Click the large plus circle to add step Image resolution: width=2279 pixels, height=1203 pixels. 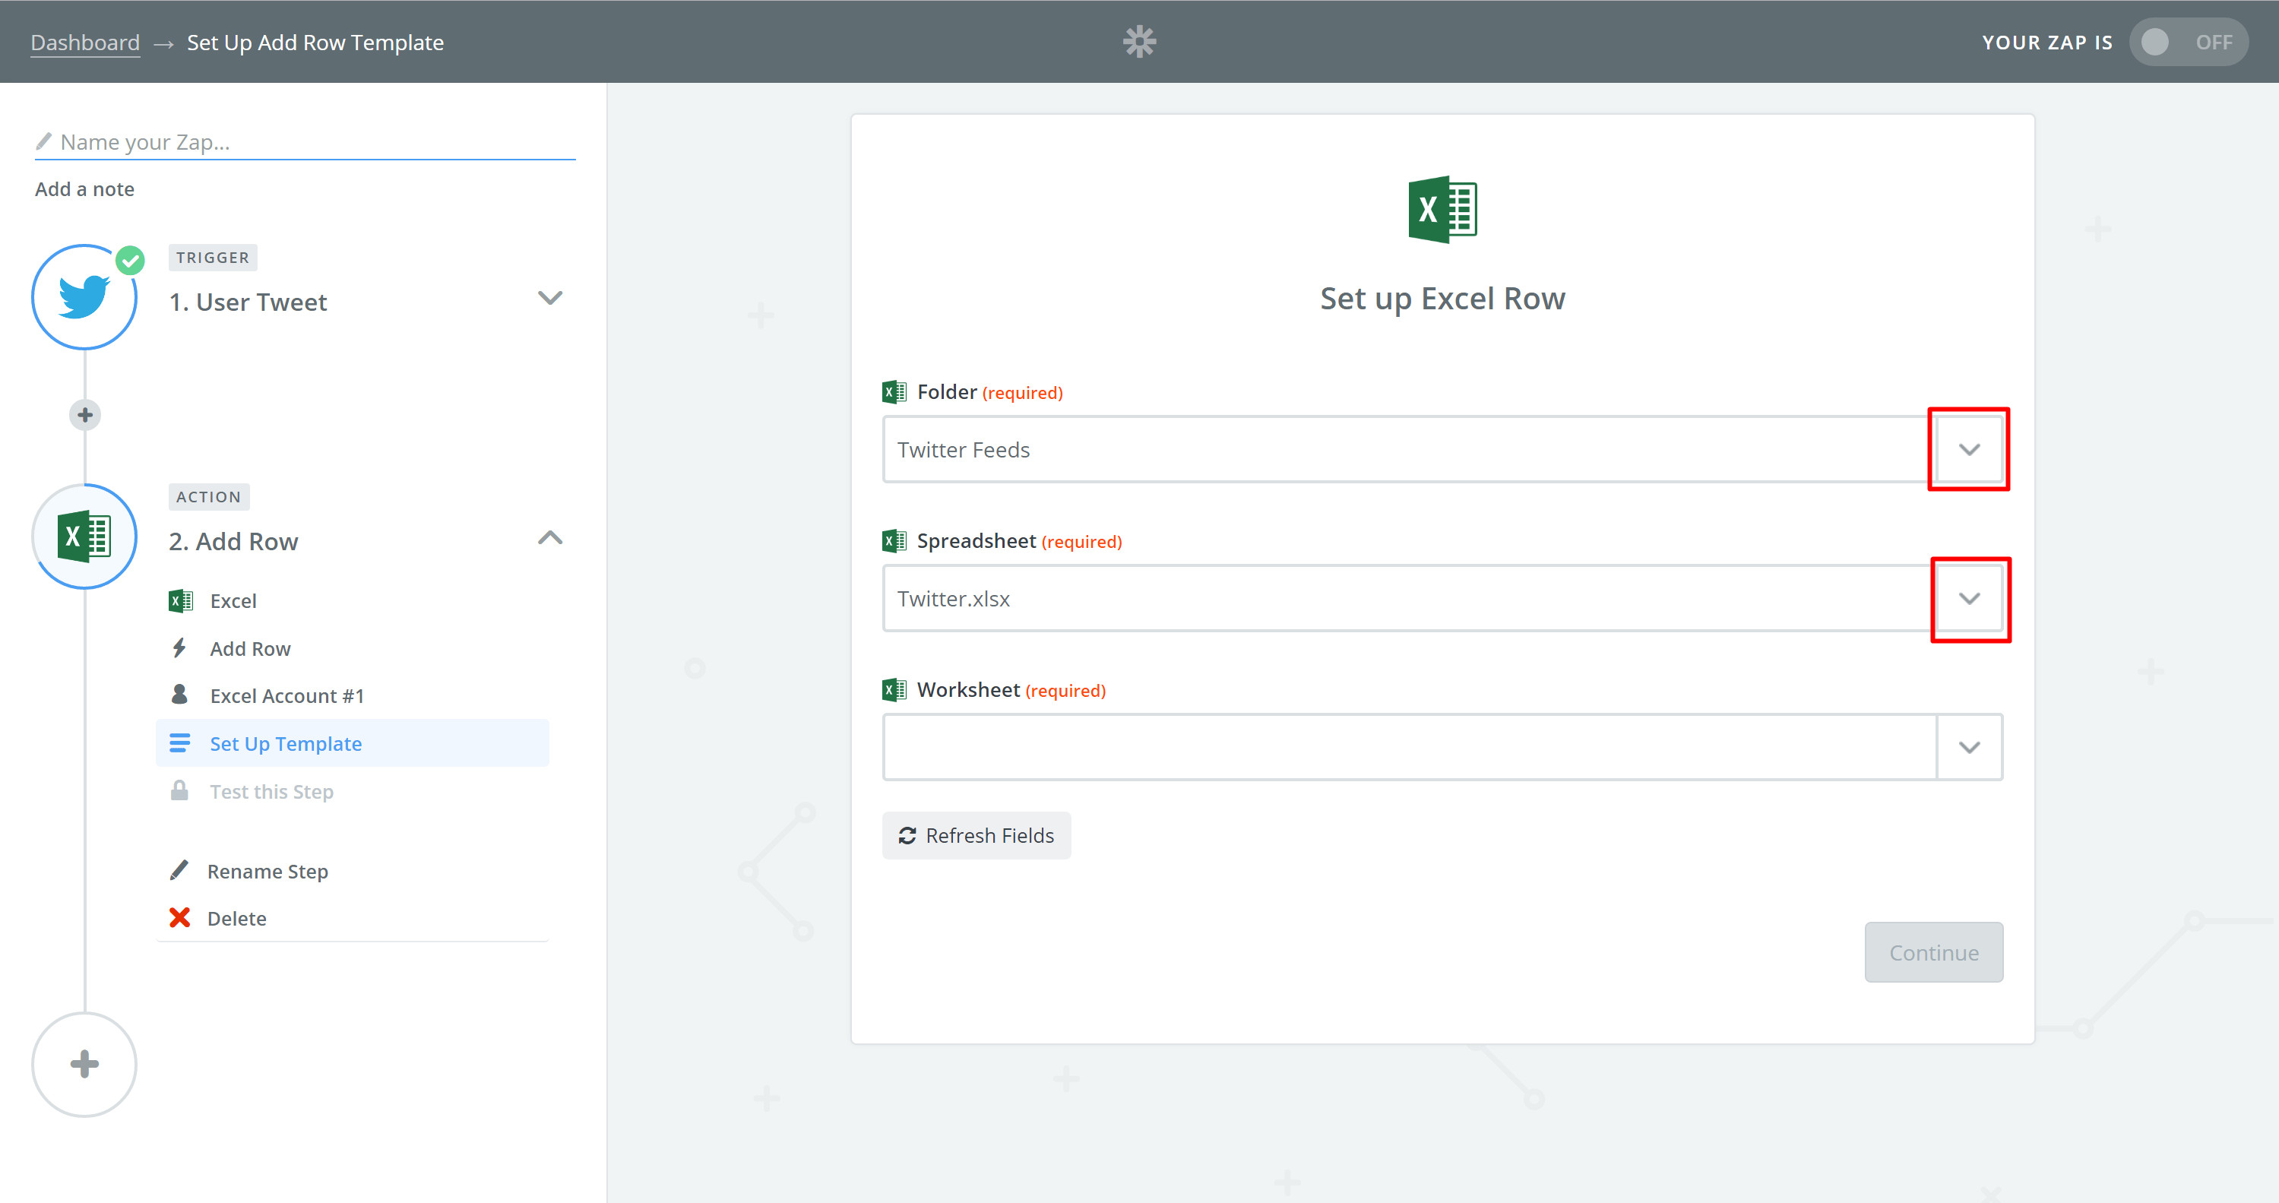coord(84,1064)
